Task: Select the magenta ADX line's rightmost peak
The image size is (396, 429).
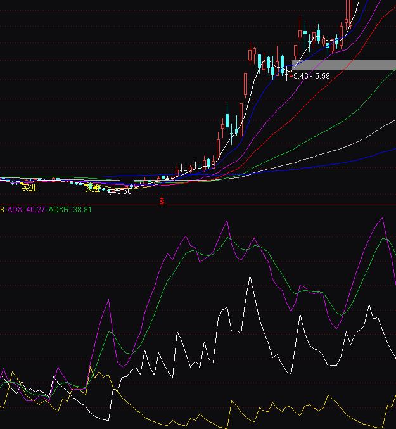Action: (x=382, y=218)
